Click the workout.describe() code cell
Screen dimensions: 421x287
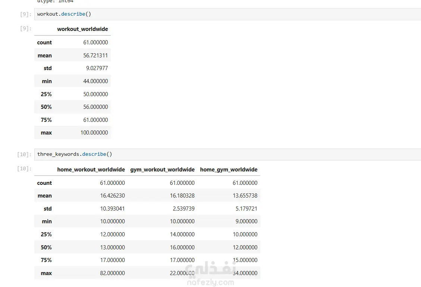pyautogui.click(x=228, y=14)
